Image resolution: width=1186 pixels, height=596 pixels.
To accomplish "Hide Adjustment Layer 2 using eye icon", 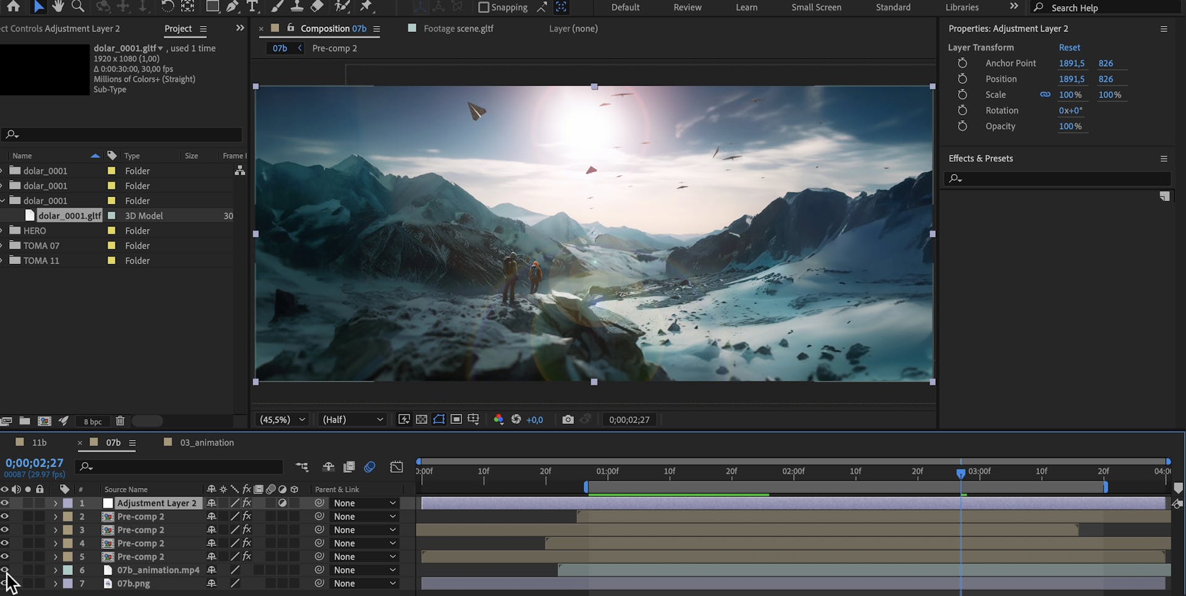I will [5, 503].
